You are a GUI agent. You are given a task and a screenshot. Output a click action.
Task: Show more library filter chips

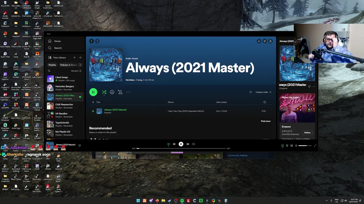coord(80,65)
